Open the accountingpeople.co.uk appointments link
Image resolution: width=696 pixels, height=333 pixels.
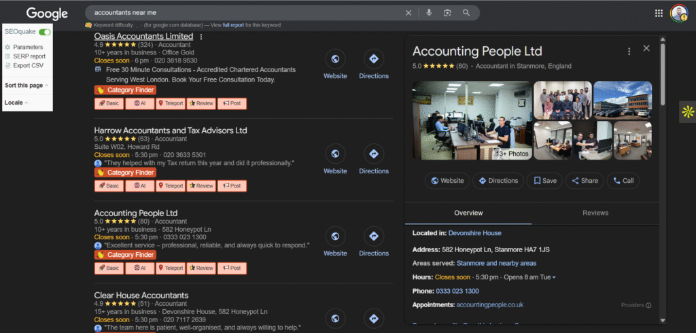pos(489,305)
